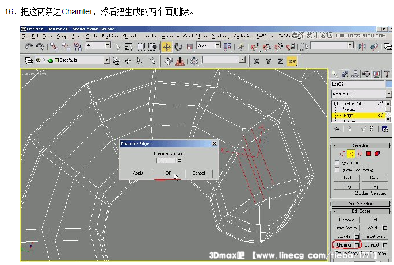Toggle the Percent Snap button
Image resolution: width=394 pixels, height=265 pixels.
[278, 47]
